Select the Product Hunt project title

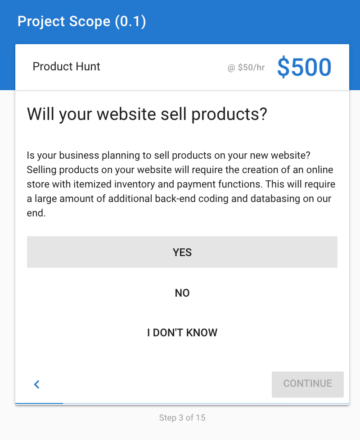(66, 67)
